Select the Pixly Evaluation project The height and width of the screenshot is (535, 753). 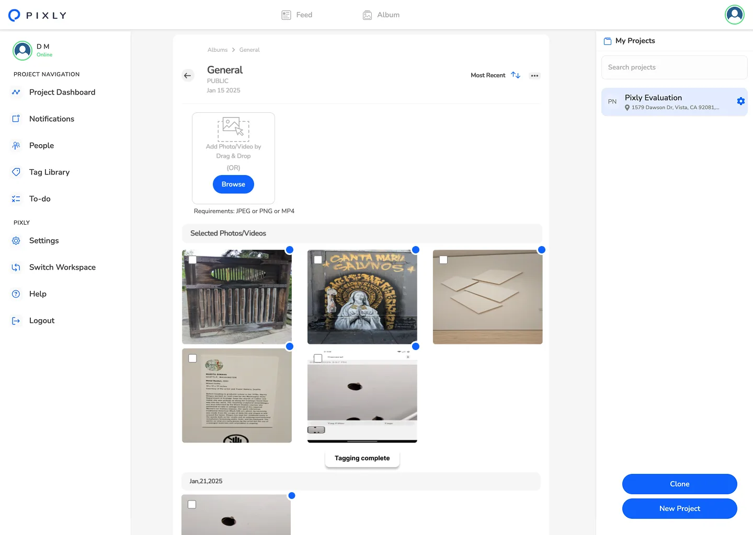(675, 102)
